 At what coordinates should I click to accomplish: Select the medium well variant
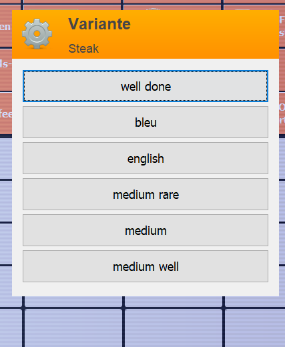pyautogui.click(x=146, y=266)
